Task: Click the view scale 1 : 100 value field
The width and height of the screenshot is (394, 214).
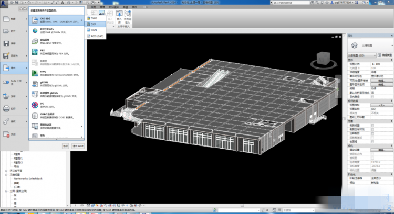Action: (382, 64)
